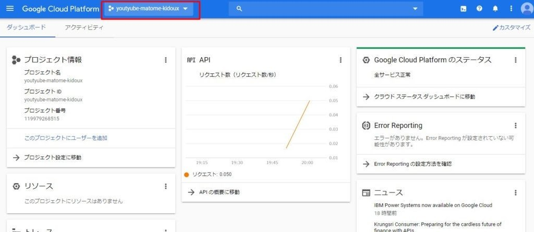
Task: Switch to the アクティビティ tab
Action: pos(84,28)
